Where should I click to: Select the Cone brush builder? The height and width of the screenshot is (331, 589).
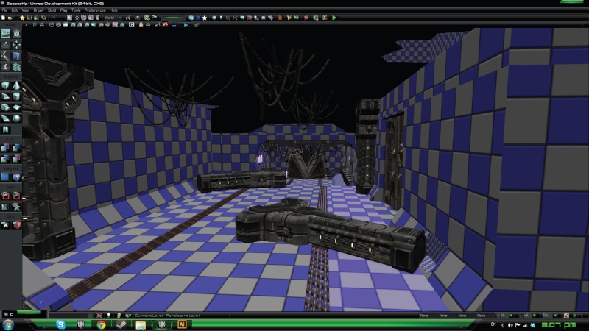point(16,85)
